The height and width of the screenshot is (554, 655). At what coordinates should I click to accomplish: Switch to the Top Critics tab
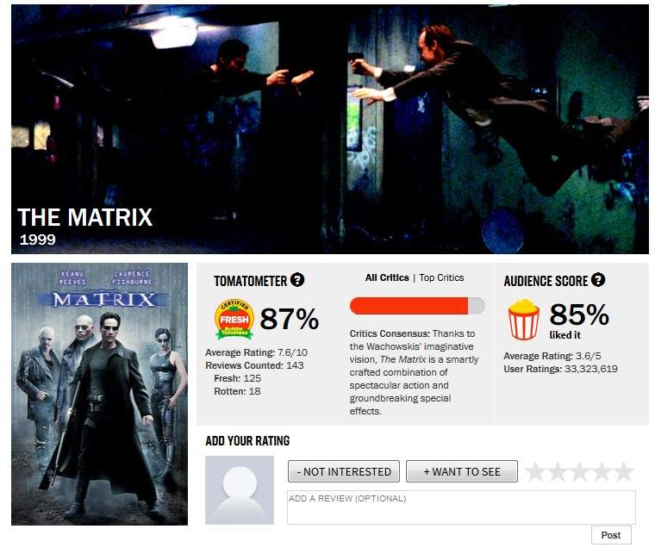[x=441, y=277]
